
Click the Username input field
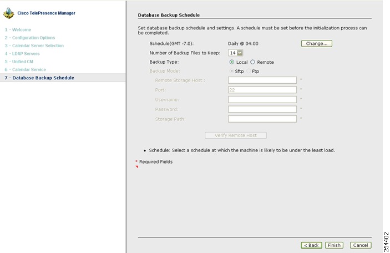(x=262, y=99)
